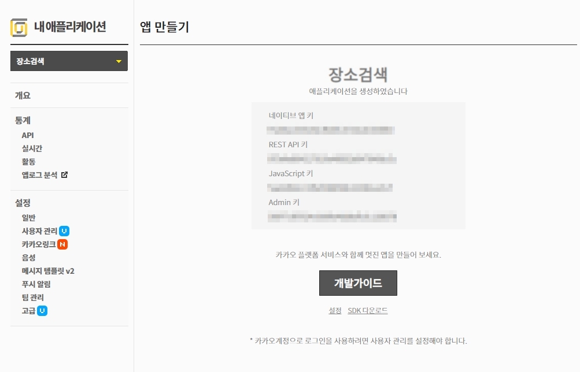Click the orange N badge next to 카카오링크

[x=62, y=244]
